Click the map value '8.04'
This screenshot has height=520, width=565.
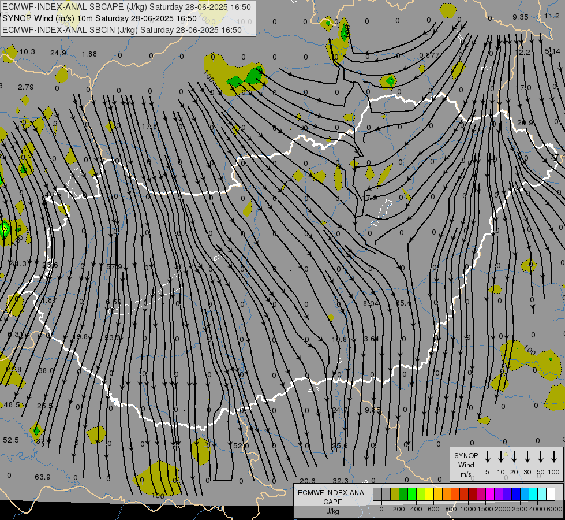(371, 304)
